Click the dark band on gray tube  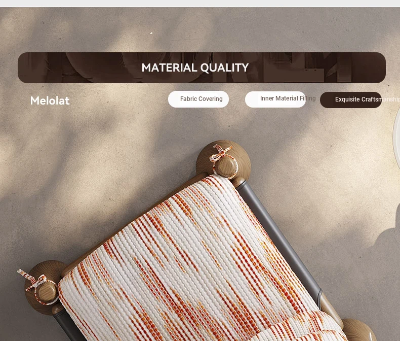point(319,295)
